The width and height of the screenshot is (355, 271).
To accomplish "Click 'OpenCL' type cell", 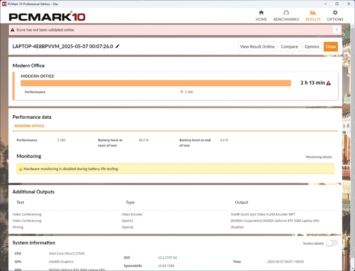I will tap(128, 221).
